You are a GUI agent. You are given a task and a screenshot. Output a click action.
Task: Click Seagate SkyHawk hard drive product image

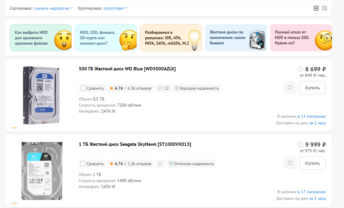coord(42,171)
